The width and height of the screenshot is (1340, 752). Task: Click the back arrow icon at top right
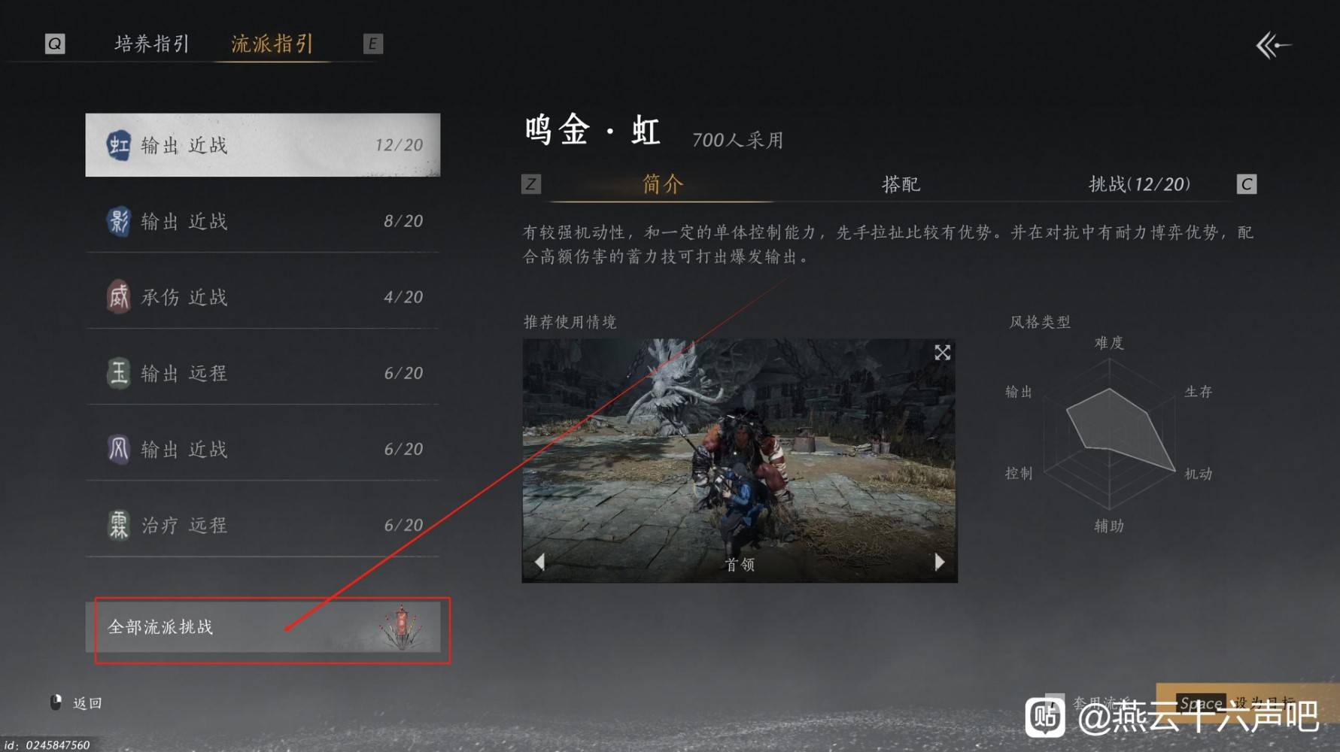click(x=1273, y=45)
